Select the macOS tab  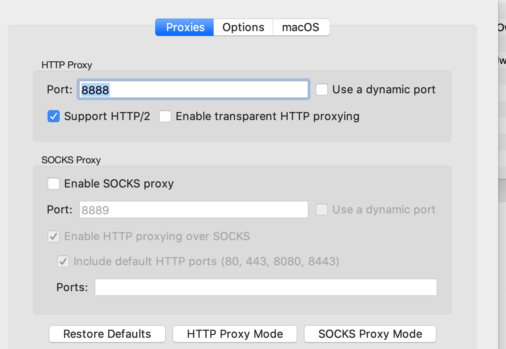[x=301, y=27]
